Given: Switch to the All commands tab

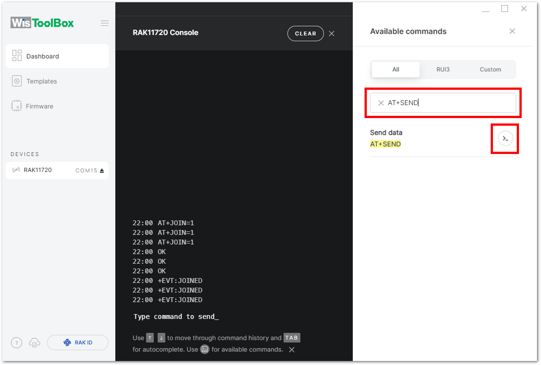Looking at the screenshot, I should click(396, 70).
